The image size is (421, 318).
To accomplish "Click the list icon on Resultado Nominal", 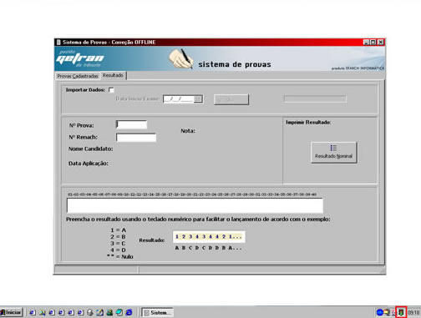I will coord(333,148).
